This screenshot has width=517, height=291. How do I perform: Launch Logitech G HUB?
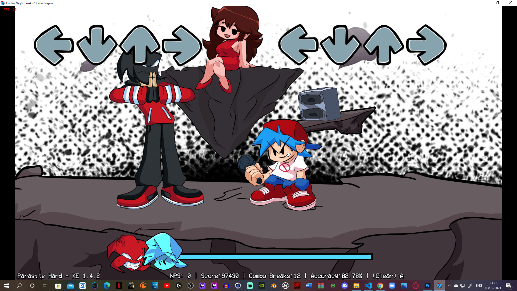click(x=179, y=286)
